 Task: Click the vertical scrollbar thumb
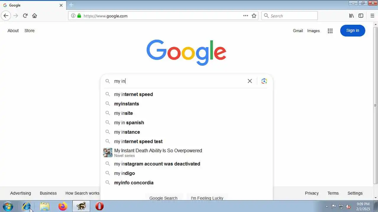pos(375,105)
